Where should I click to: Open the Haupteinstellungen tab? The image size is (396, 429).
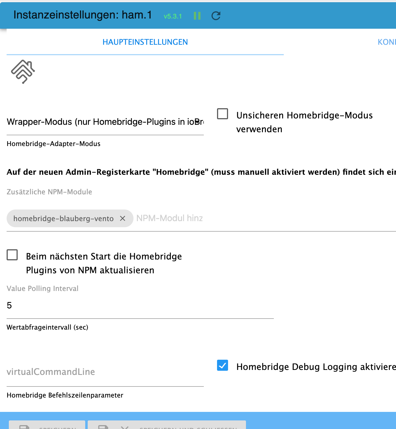coord(145,42)
